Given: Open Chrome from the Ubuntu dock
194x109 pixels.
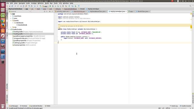Looking at the screenshot, I should 3,21.
